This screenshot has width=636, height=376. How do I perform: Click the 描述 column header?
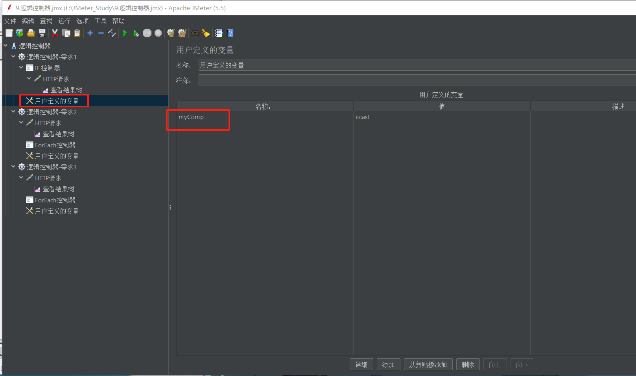583,106
